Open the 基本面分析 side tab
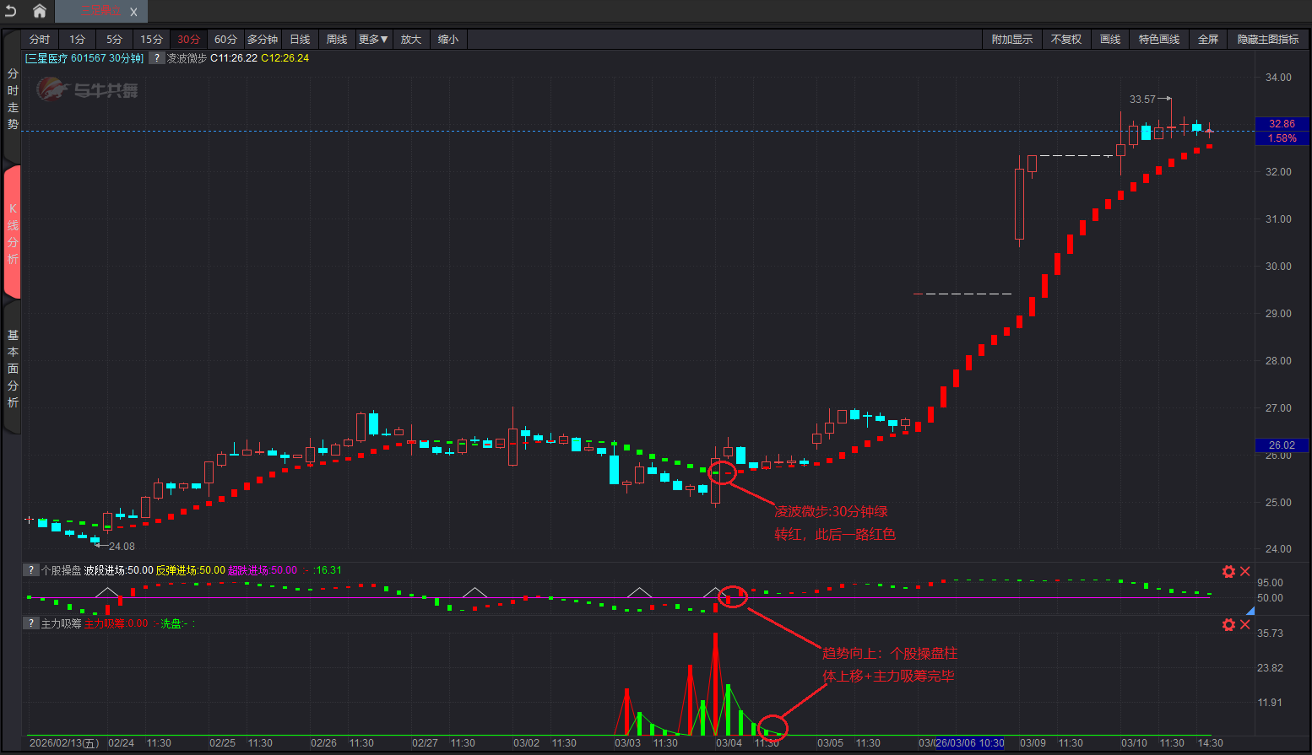Image resolution: width=1312 pixels, height=755 pixels. 13,369
